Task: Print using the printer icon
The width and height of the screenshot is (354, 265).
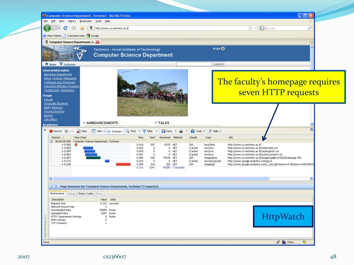Action: (x=181, y=131)
